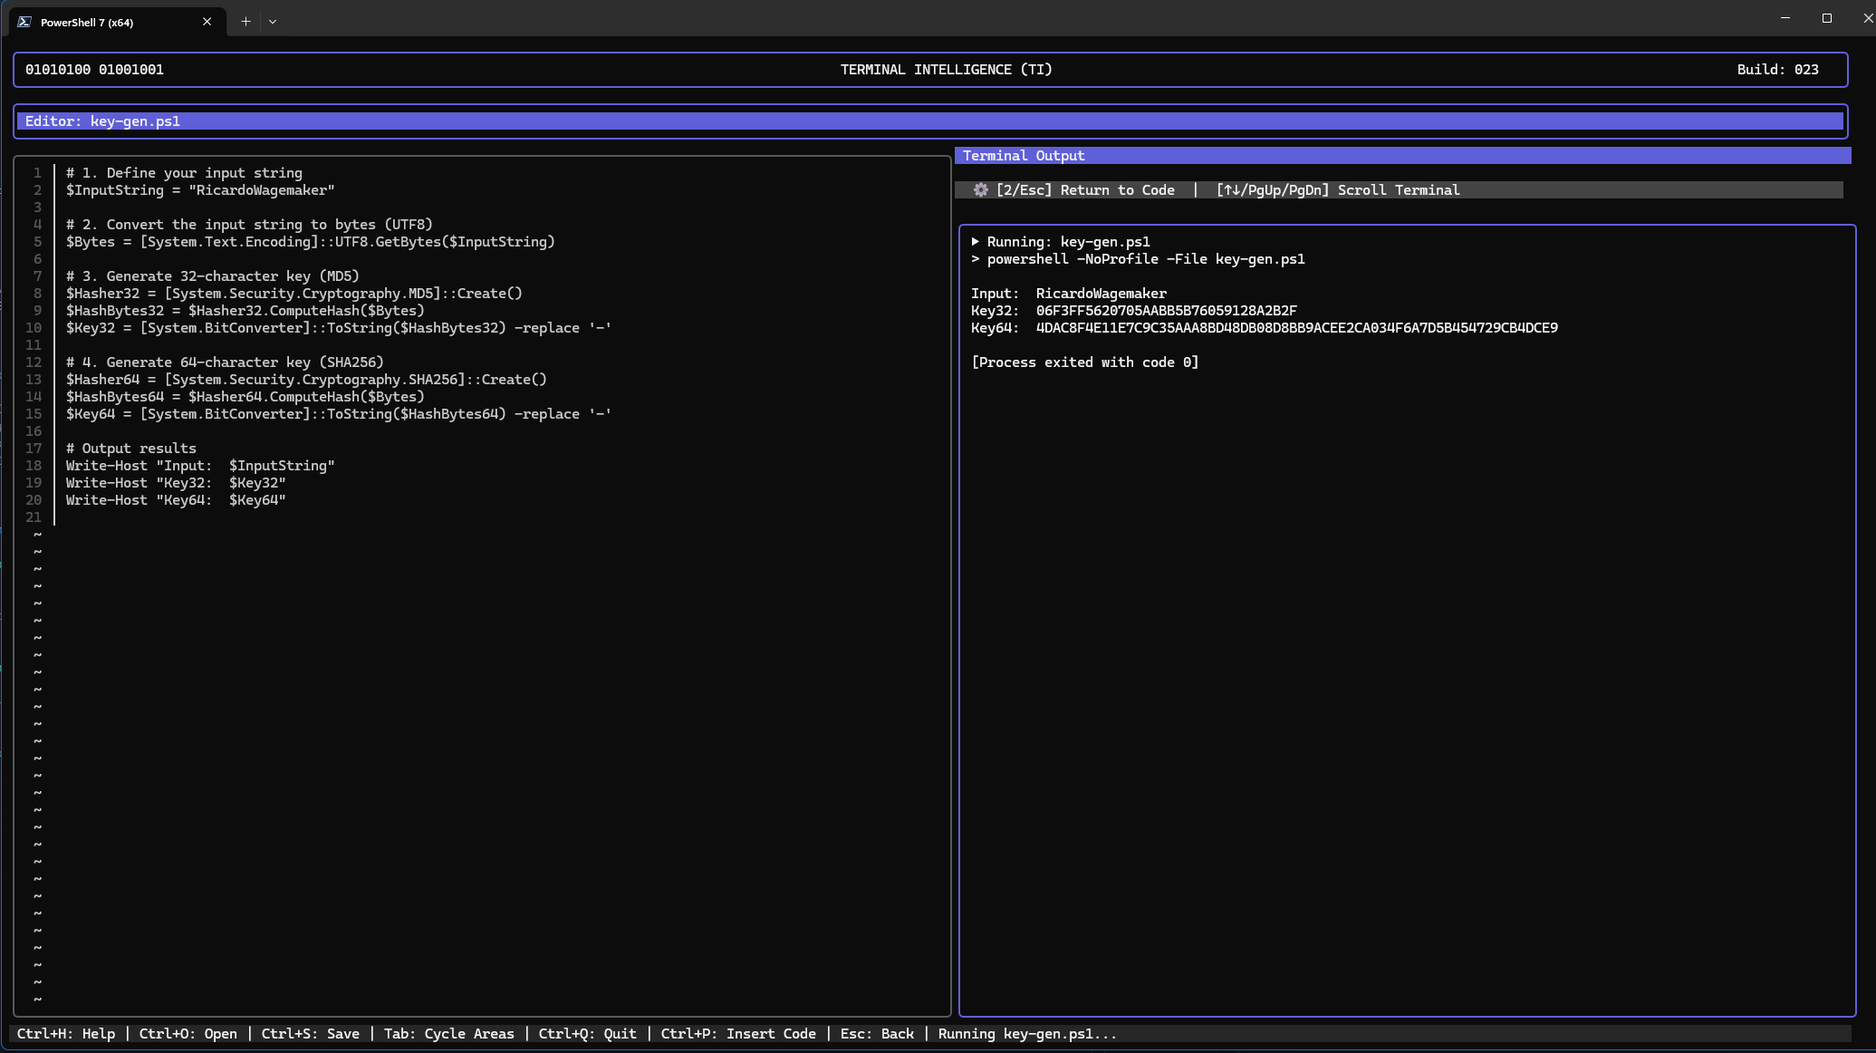Click Ctrl+S: Save in the bottom bar
The image size is (1876, 1053).
[x=311, y=1033]
